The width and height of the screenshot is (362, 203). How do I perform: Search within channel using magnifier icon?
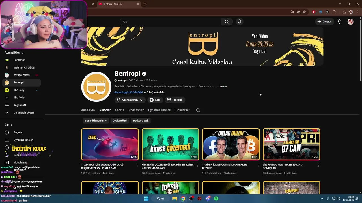point(198,110)
